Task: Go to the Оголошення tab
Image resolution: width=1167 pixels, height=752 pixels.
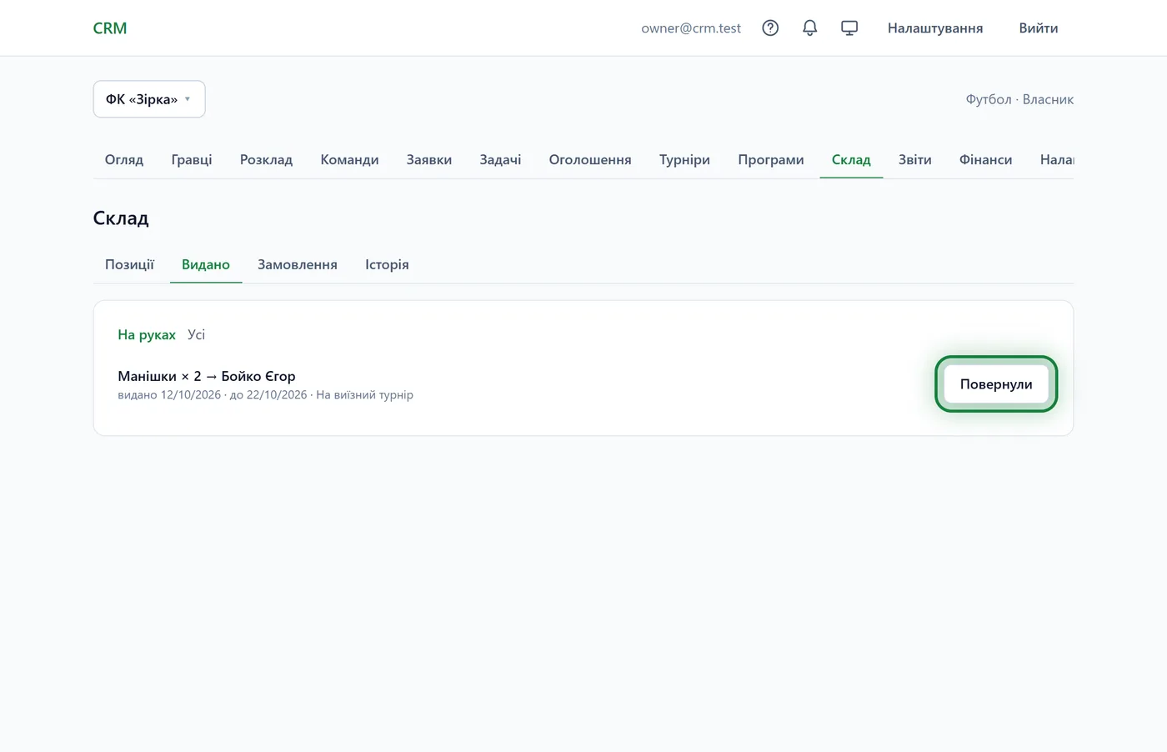Action: pos(590,159)
